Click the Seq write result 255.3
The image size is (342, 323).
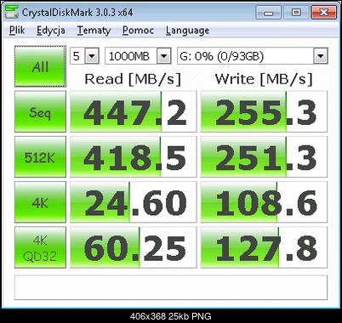(264, 111)
